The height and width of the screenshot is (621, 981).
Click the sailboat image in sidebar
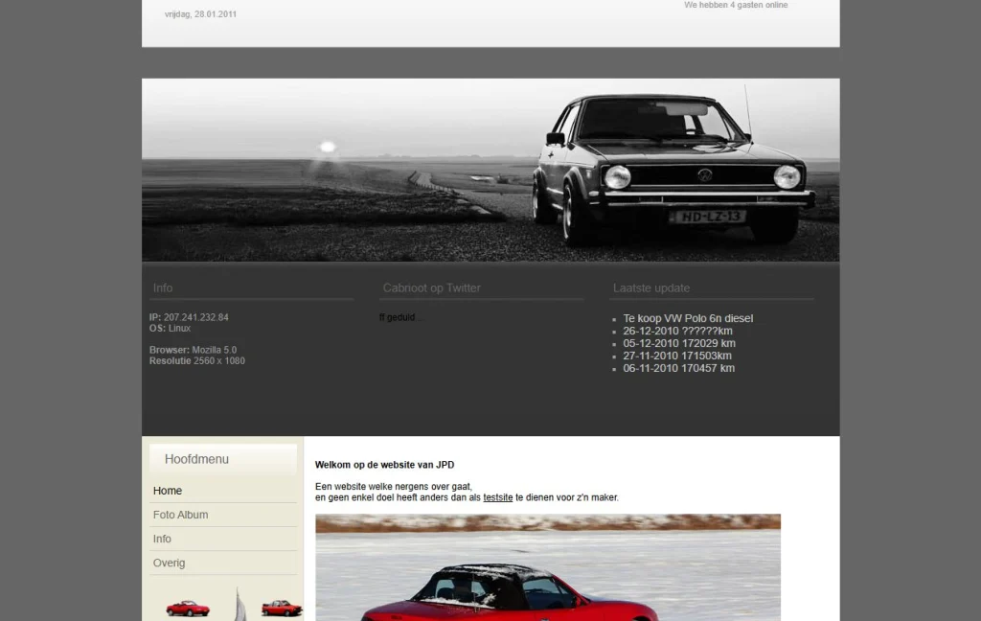click(x=240, y=605)
